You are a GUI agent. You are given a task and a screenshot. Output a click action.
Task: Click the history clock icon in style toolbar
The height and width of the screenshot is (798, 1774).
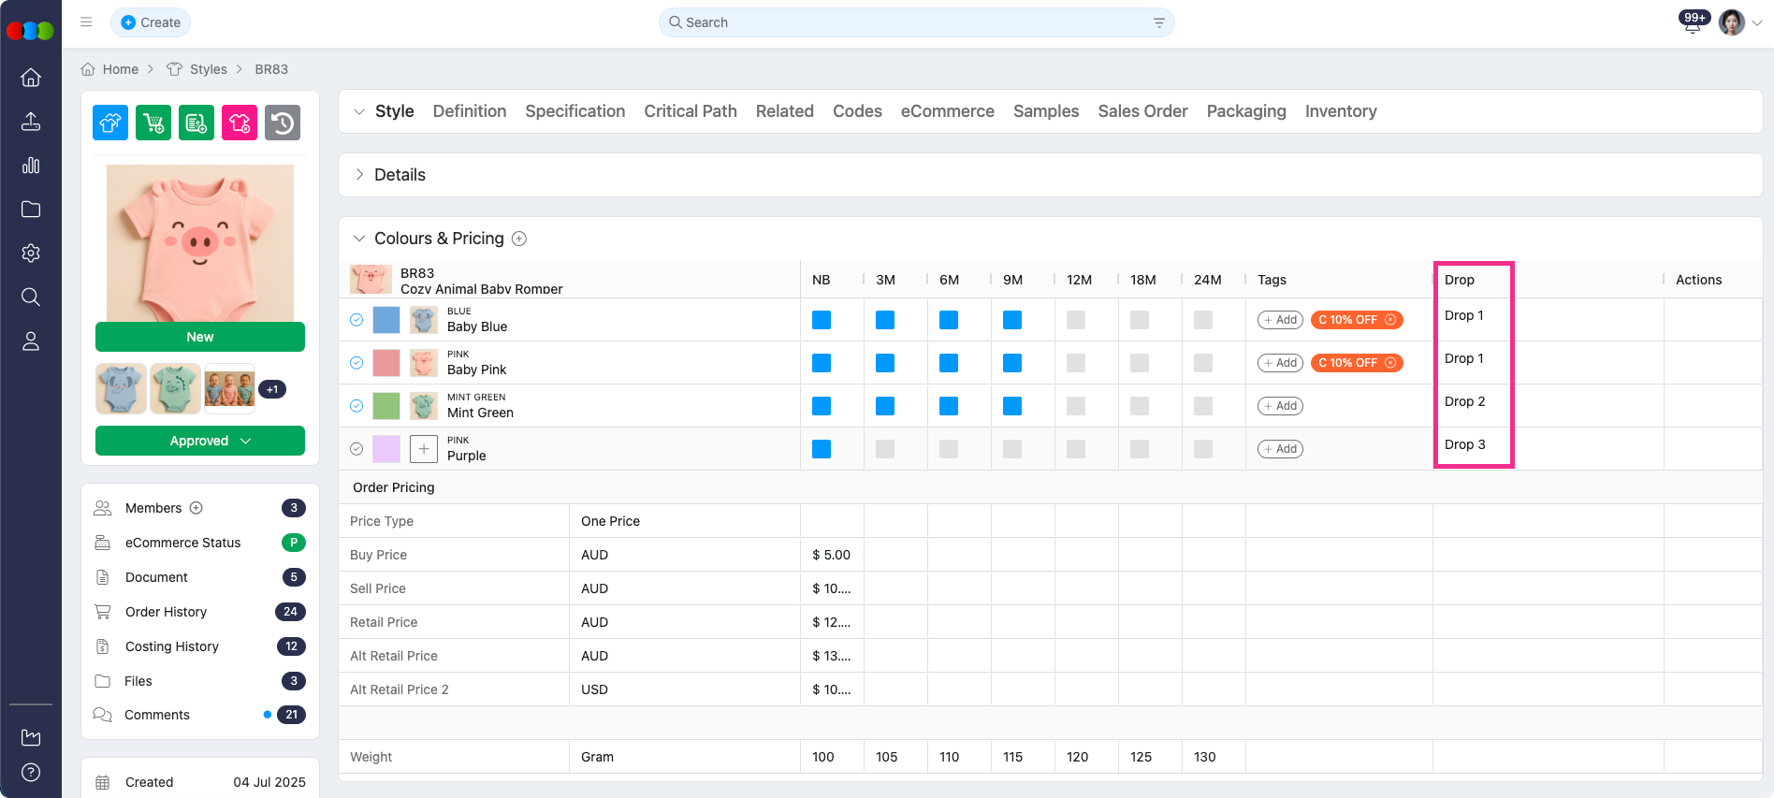pyautogui.click(x=283, y=123)
